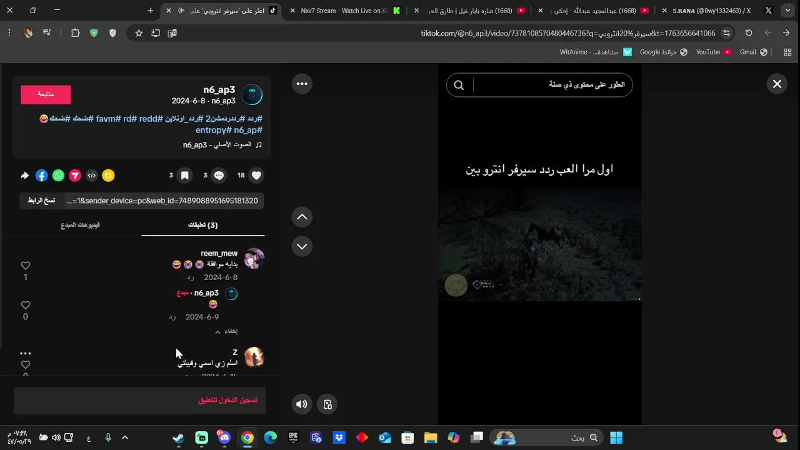Open the green shield extension
The image size is (800, 450).
tap(94, 33)
